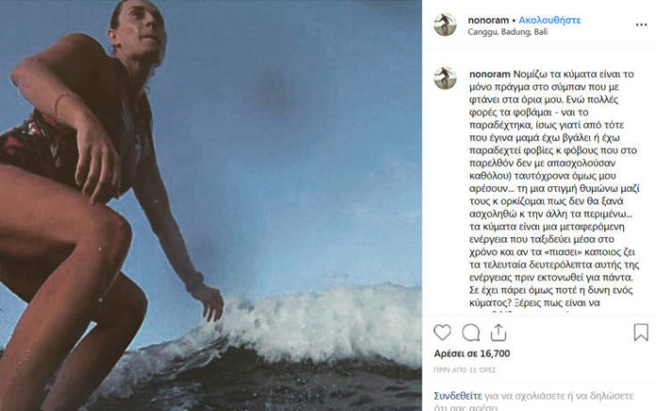Viewport: 656px width, 411px height.
Task: Click nonoram's profile avatar in the header
Action: coord(445,24)
